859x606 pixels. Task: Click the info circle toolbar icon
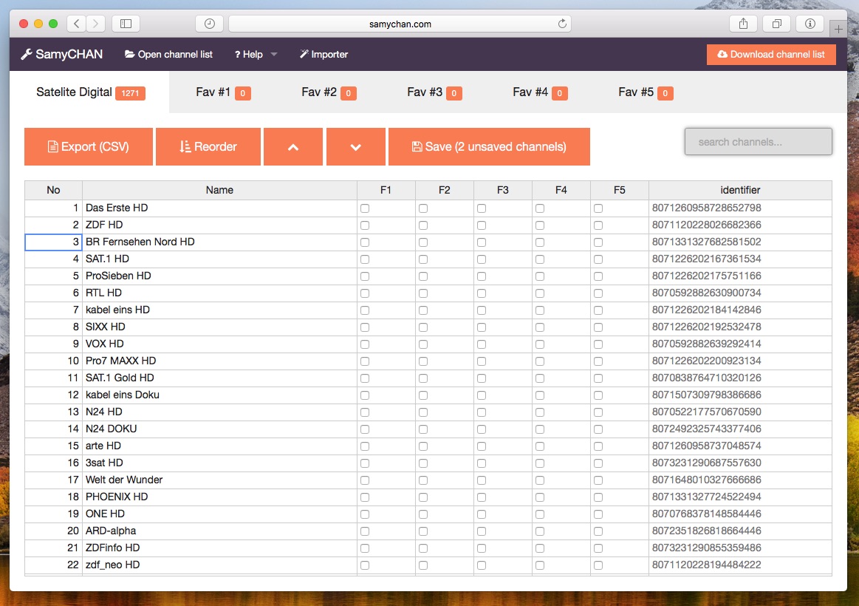(x=810, y=24)
